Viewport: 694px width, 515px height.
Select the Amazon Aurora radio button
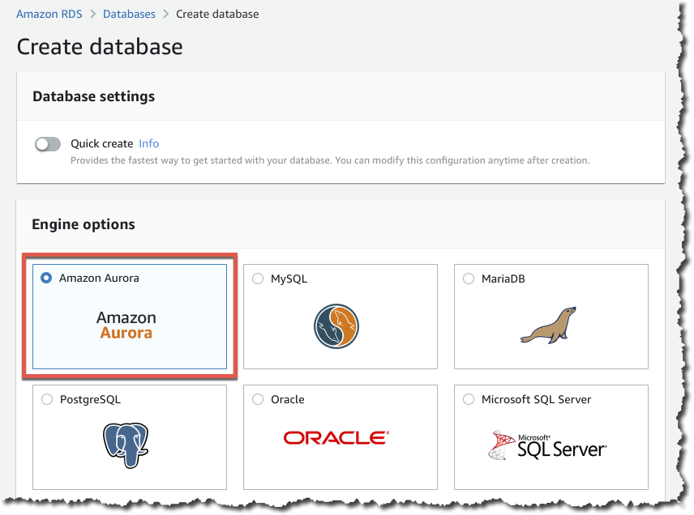point(46,278)
